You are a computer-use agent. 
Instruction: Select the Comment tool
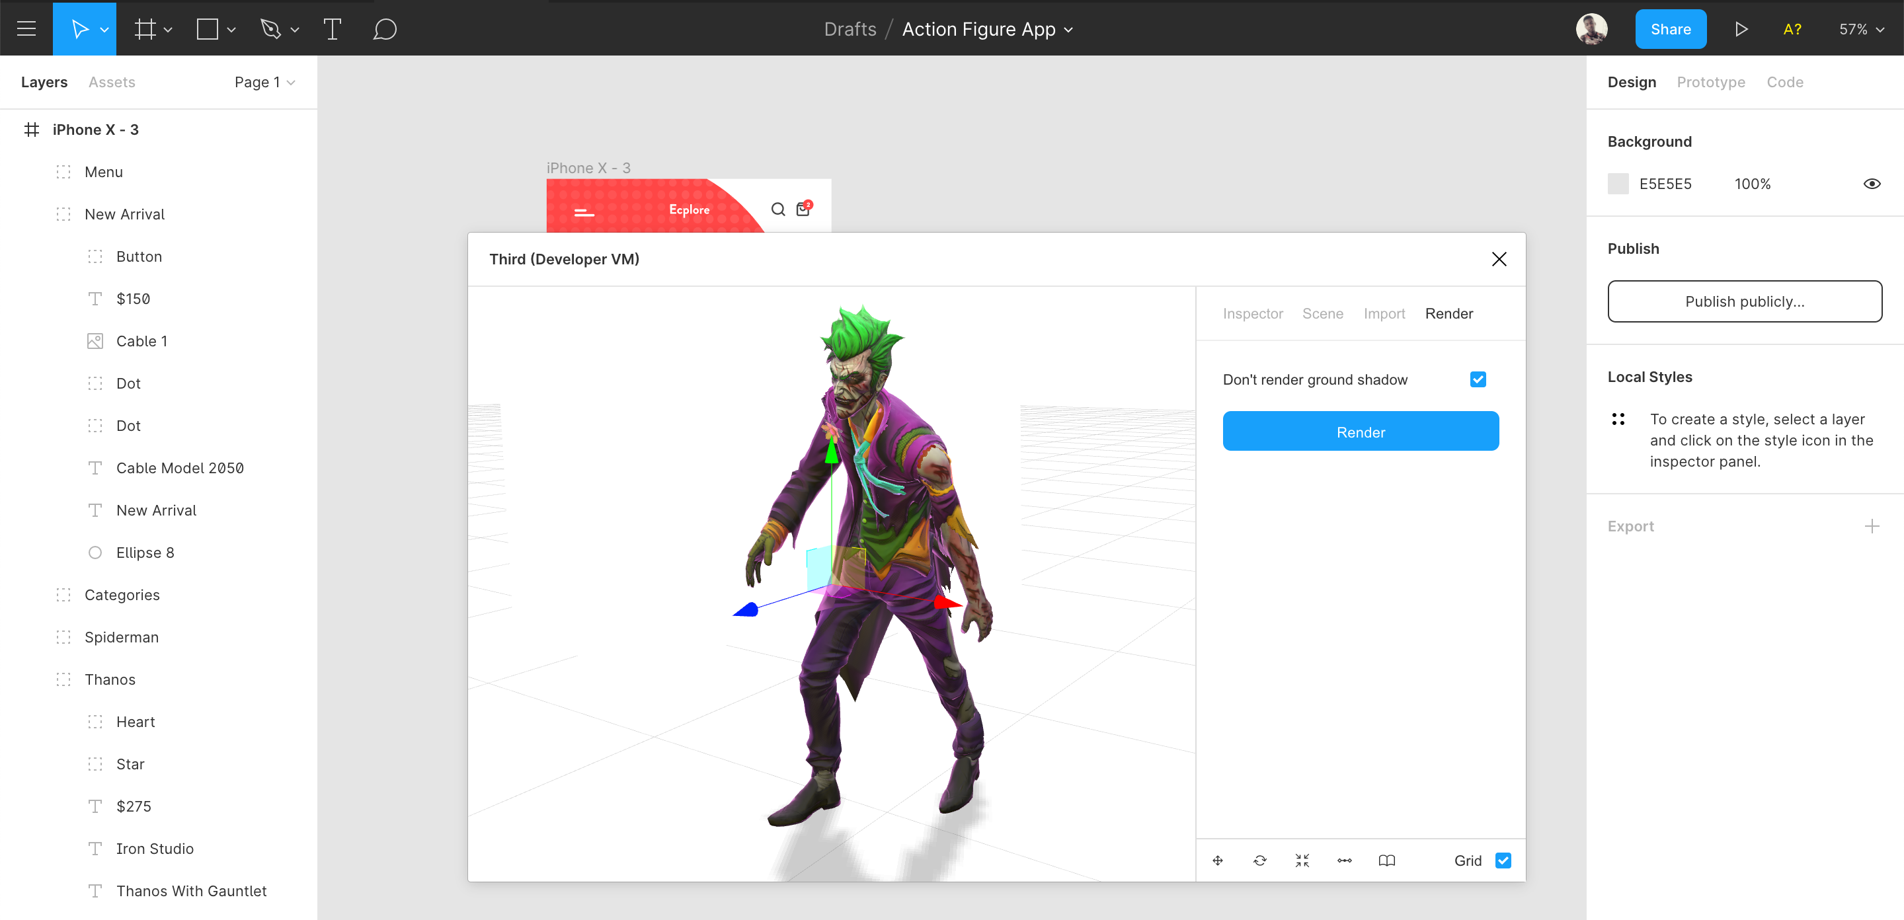(384, 29)
